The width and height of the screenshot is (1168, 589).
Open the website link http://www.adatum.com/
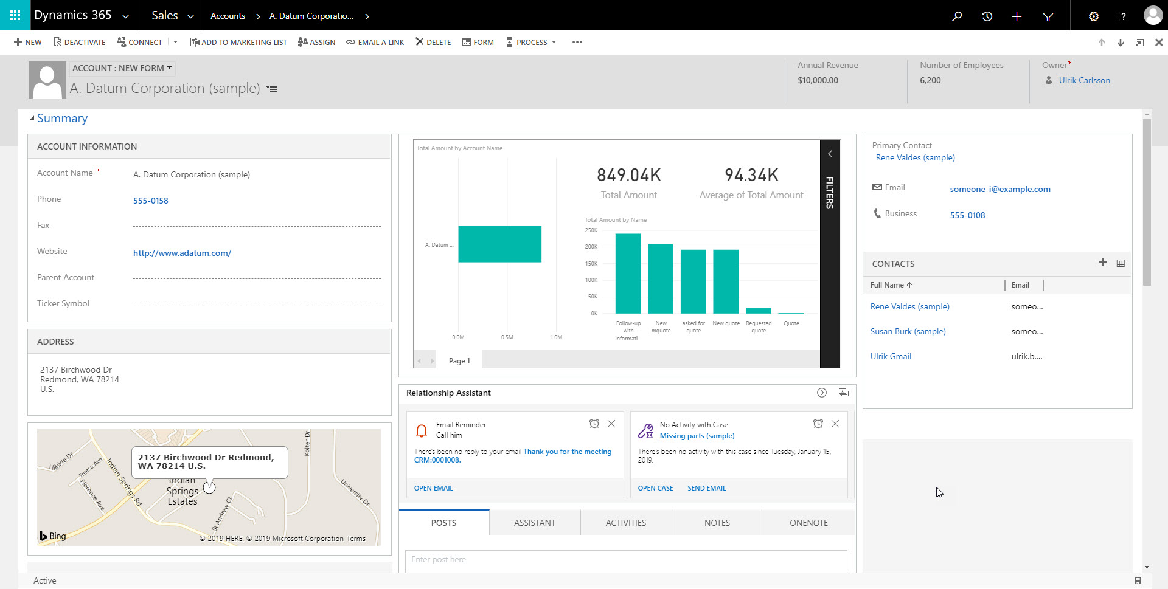pyautogui.click(x=182, y=253)
